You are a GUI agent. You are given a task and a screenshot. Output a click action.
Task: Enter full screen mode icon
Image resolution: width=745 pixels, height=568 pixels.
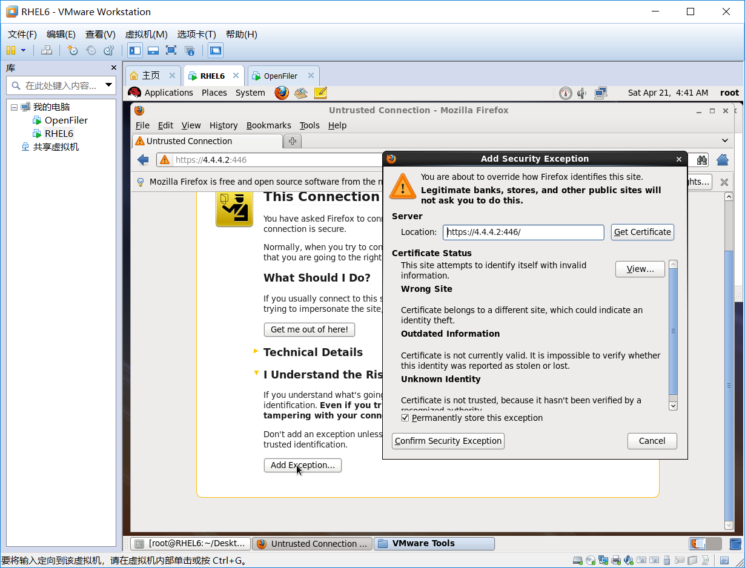[171, 50]
